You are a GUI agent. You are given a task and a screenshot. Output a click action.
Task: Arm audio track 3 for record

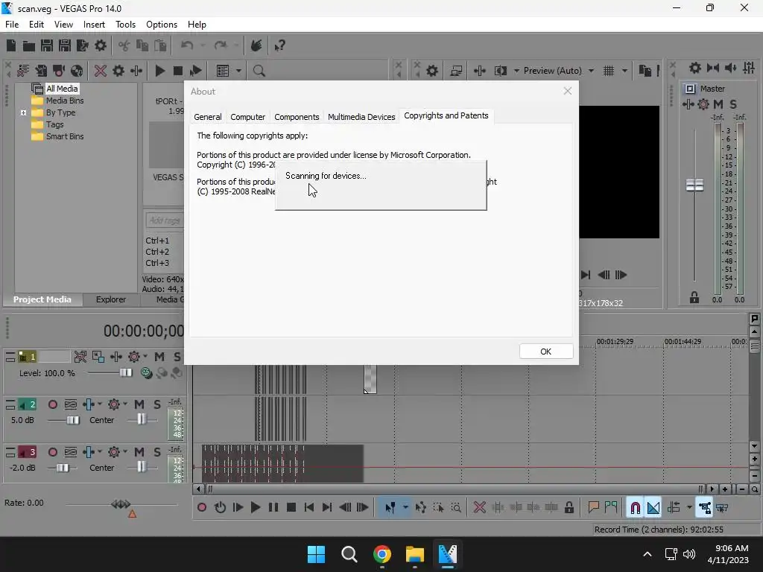pyautogui.click(x=53, y=452)
